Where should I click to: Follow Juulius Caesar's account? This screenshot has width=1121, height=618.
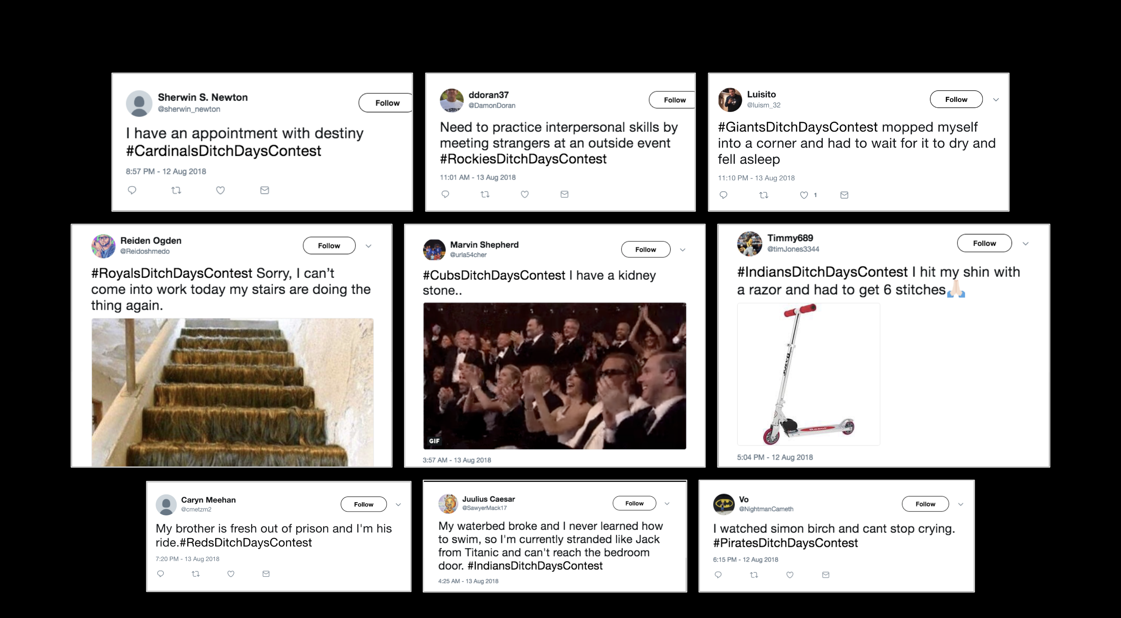pos(634,503)
